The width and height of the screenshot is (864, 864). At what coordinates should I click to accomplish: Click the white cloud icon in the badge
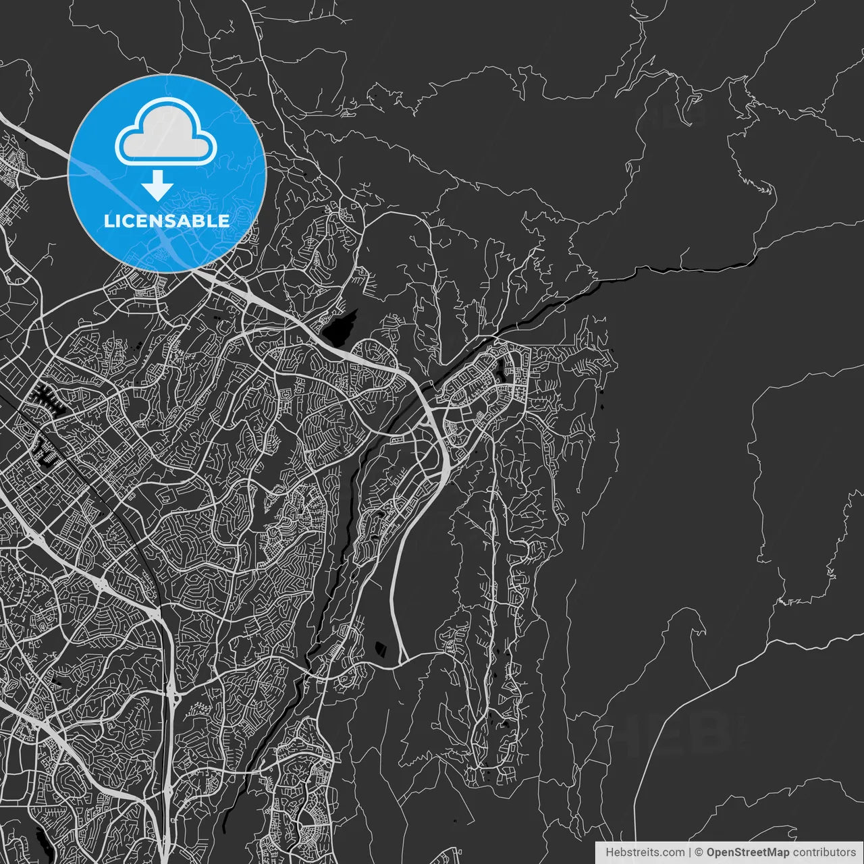(166, 132)
